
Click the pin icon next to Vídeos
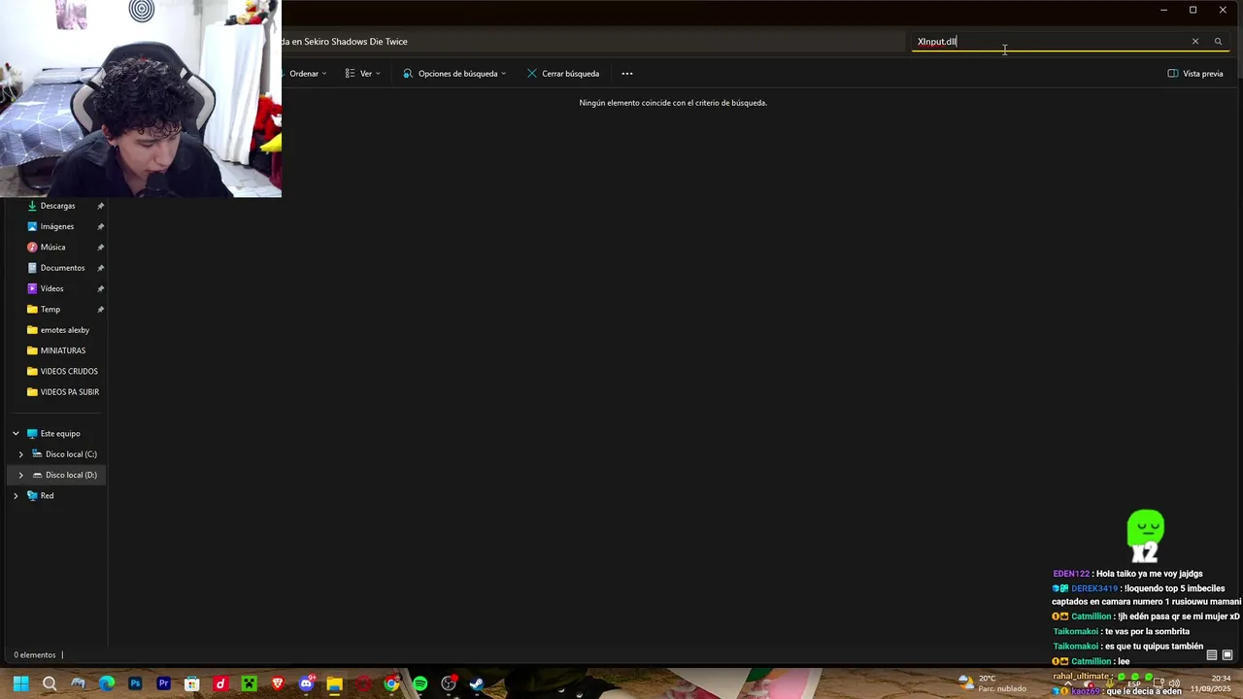(100, 288)
